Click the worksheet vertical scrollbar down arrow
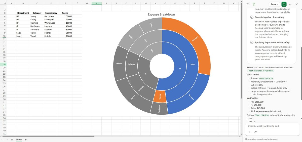 pos(241,134)
